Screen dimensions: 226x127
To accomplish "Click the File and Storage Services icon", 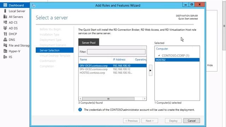I will (5, 46).
